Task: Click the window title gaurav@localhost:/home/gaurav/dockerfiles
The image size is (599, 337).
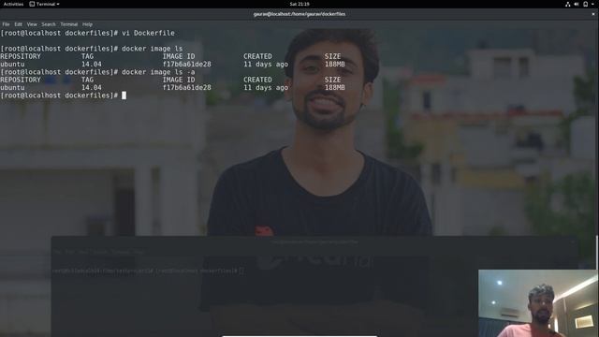Action: pyautogui.click(x=299, y=14)
